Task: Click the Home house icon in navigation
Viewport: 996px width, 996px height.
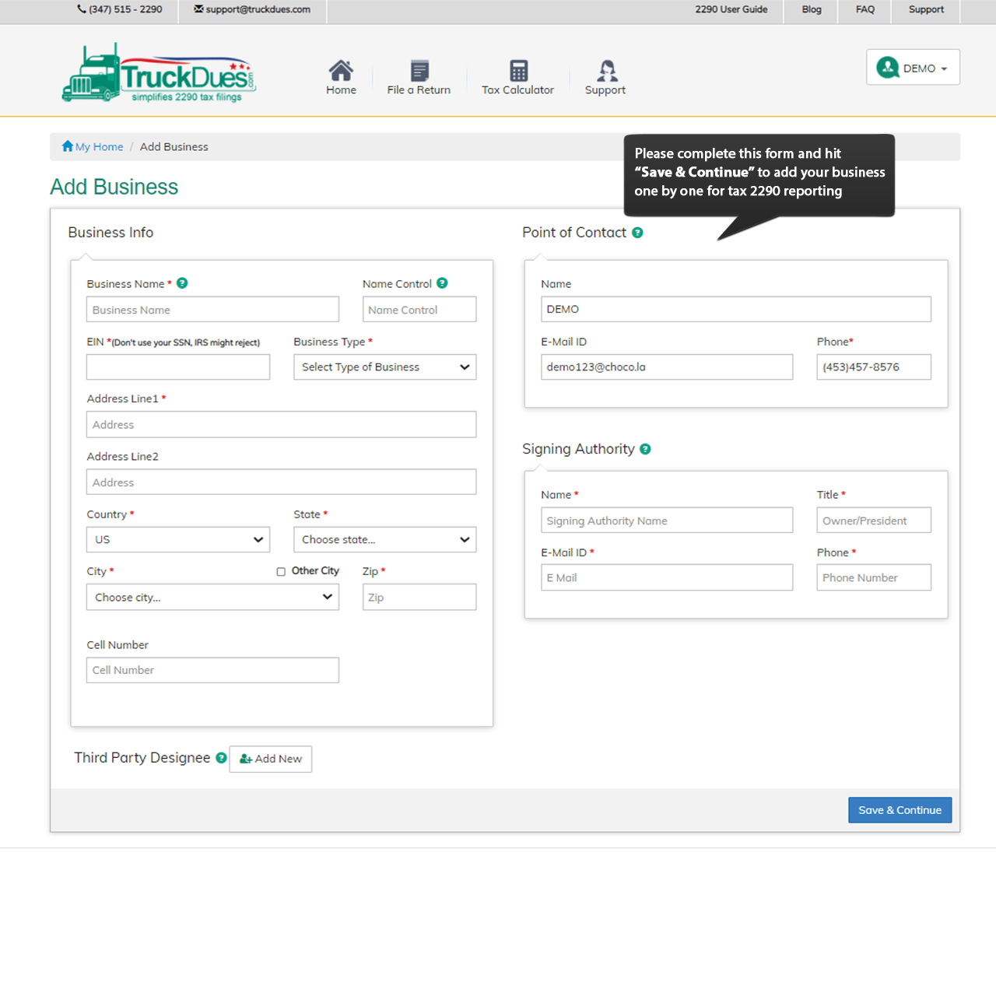Action: coord(341,70)
